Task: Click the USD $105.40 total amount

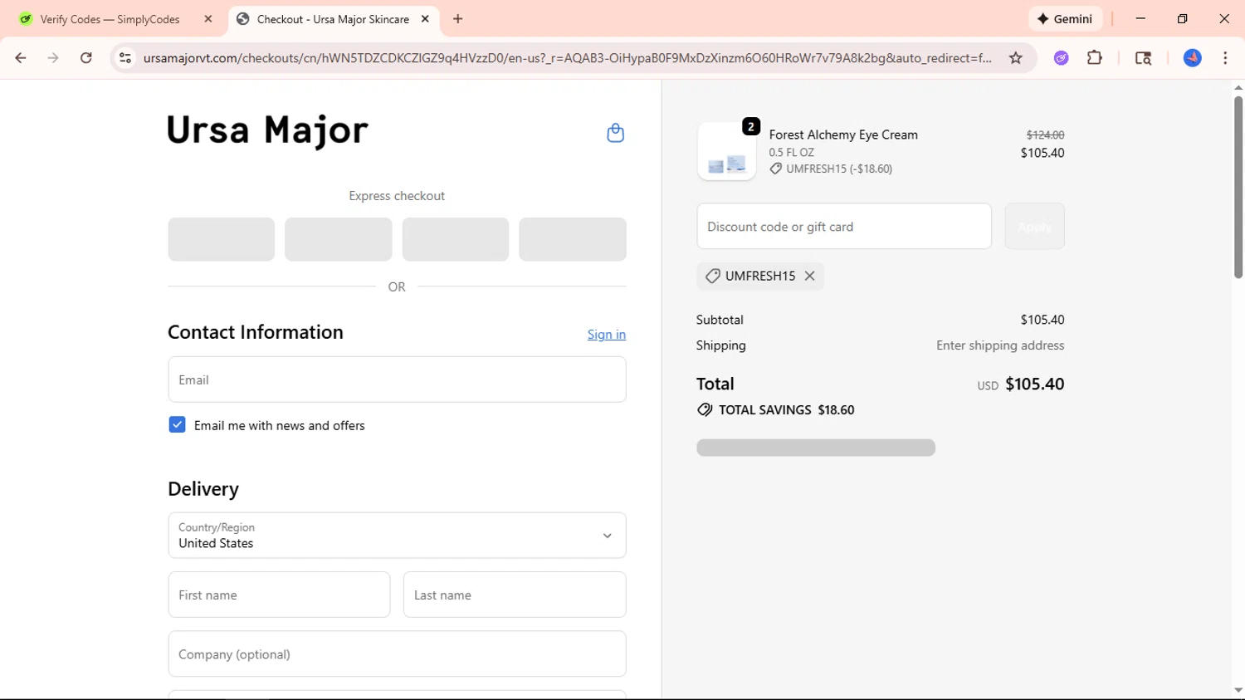Action: click(1021, 384)
